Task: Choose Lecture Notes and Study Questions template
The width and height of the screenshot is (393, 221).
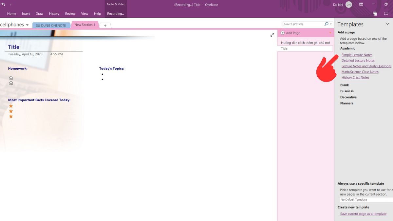Action: point(366,66)
